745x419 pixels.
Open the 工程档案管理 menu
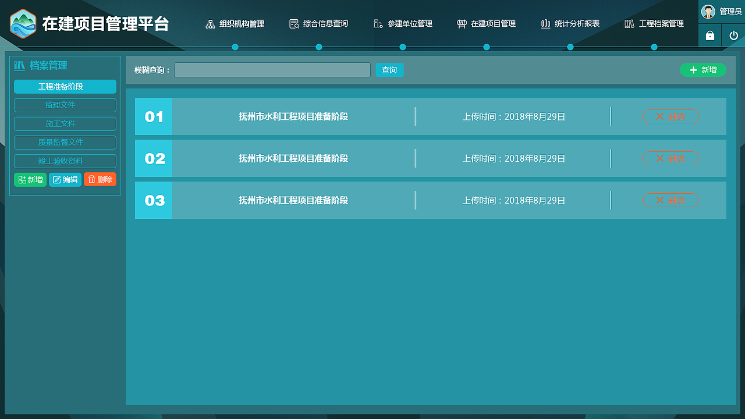click(654, 24)
